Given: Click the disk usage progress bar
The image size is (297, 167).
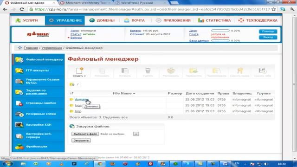Looking at the screenshot, I should 220,31.
